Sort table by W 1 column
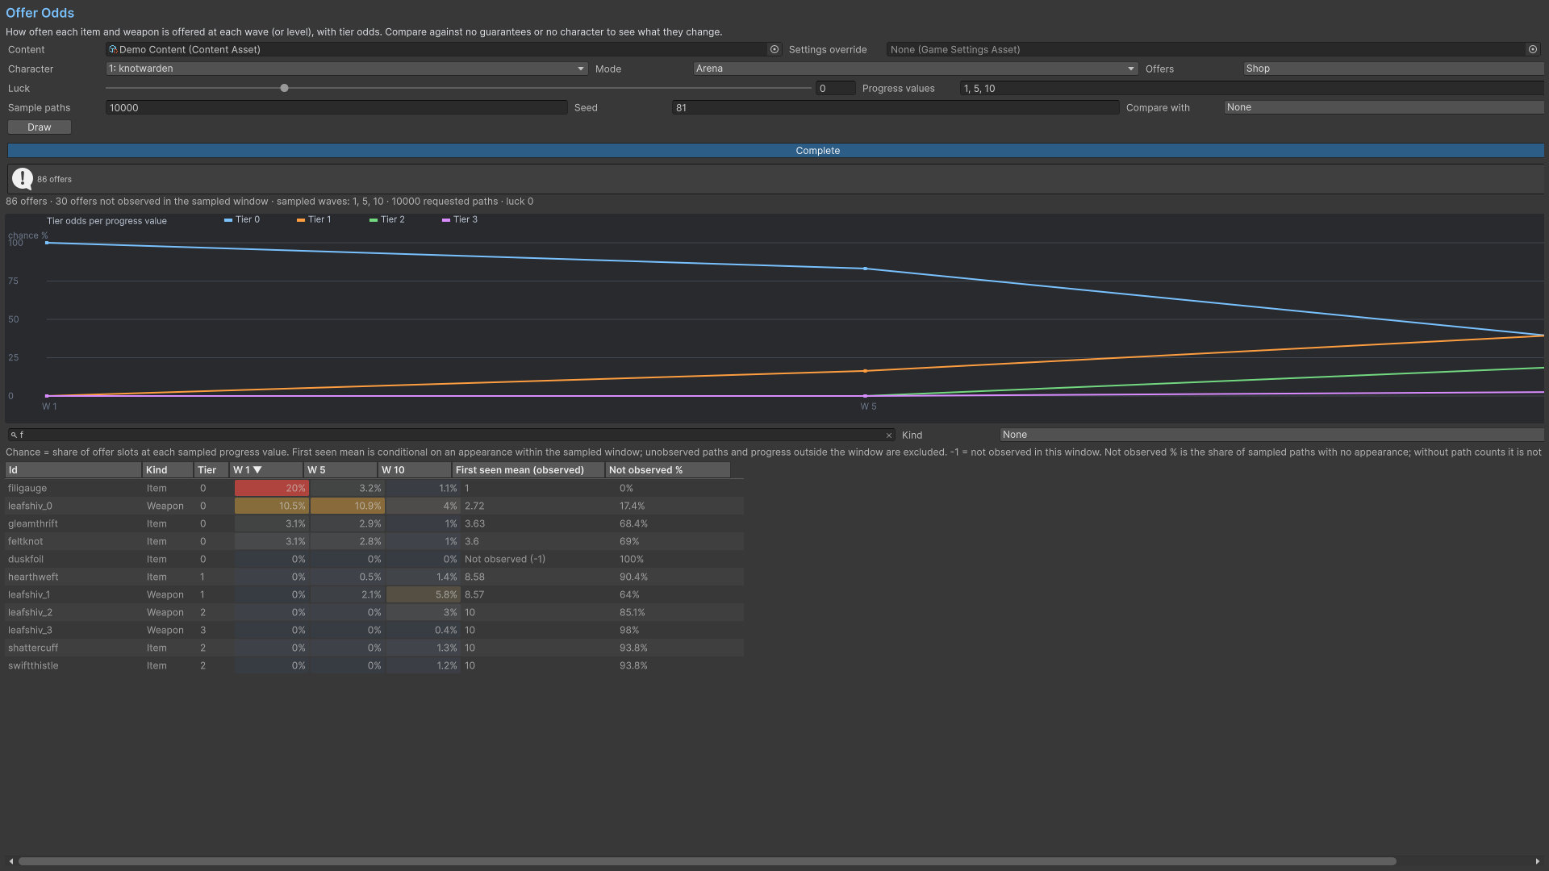The width and height of the screenshot is (1549, 871). click(x=266, y=470)
